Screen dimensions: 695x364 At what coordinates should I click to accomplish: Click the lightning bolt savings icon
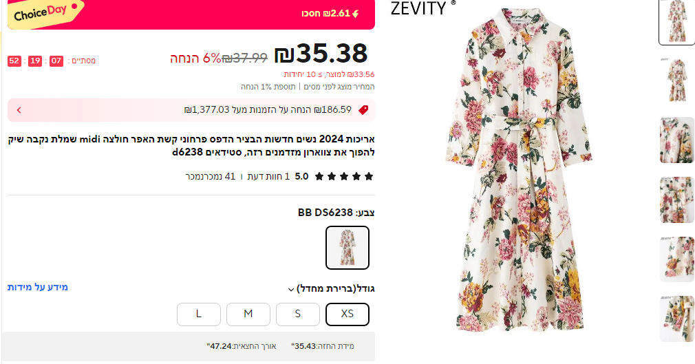[355, 13]
